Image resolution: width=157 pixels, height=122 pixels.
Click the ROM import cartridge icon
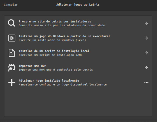pyautogui.click(x=12, y=68)
